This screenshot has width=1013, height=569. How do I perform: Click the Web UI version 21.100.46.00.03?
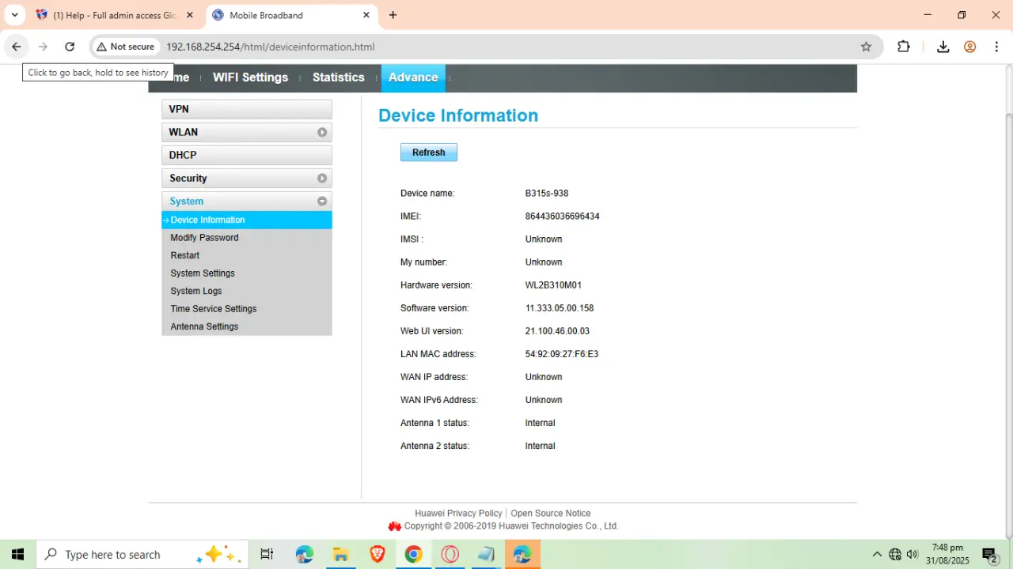557,331
